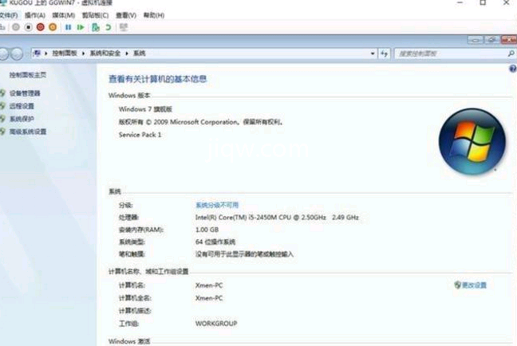Open the 媒体(M) menu
Image resolution: width=517 pixels, height=346 pixels.
(63, 15)
